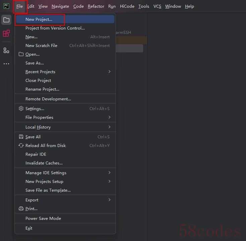Screen dimensions: 246x241
Task: Expand the File Properties submenu arrow
Action: point(109,117)
